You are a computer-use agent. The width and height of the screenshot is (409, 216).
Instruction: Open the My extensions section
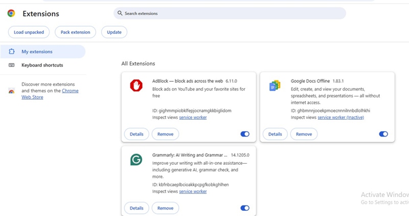[x=43, y=52]
